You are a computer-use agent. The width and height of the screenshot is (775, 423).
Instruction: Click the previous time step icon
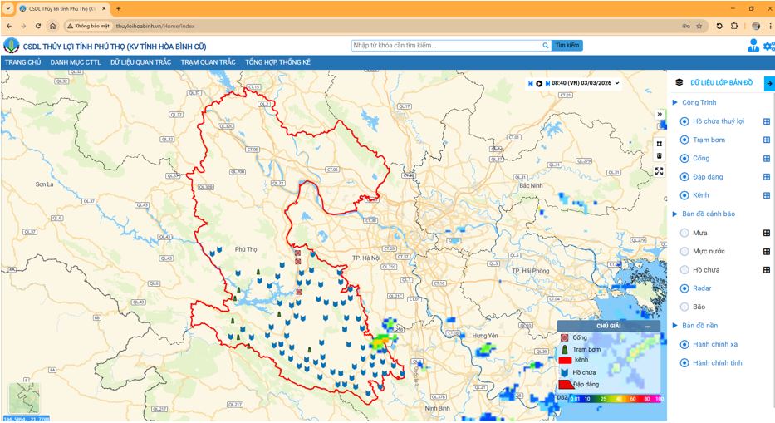530,84
